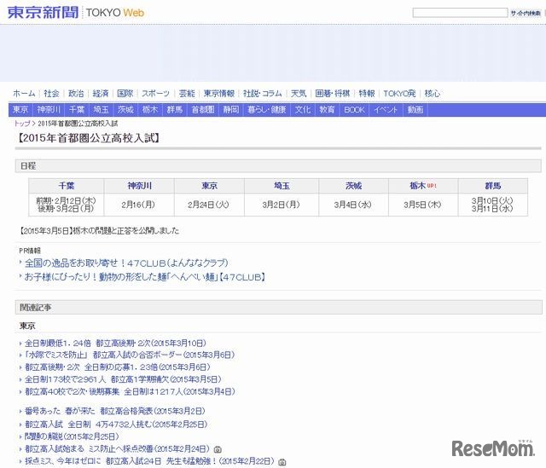Open the 国際 news section
This screenshot has width=546, height=468.
(x=125, y=93)
